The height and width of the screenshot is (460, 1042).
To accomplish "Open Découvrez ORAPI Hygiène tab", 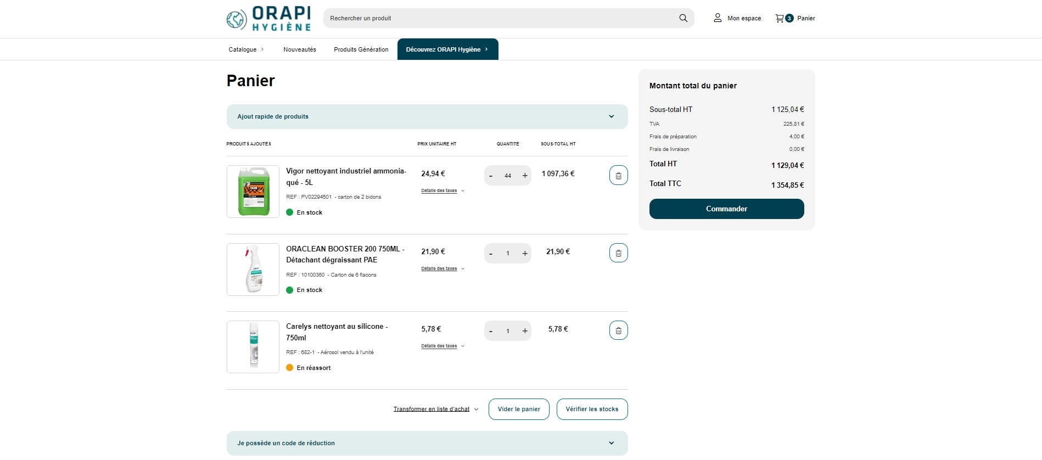I will [448, 49].
